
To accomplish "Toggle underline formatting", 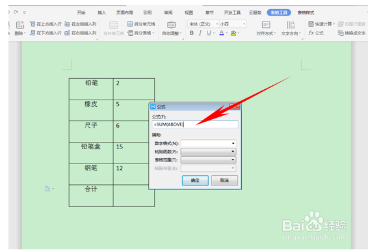I will pyautogui.click(x=209, y=33).
